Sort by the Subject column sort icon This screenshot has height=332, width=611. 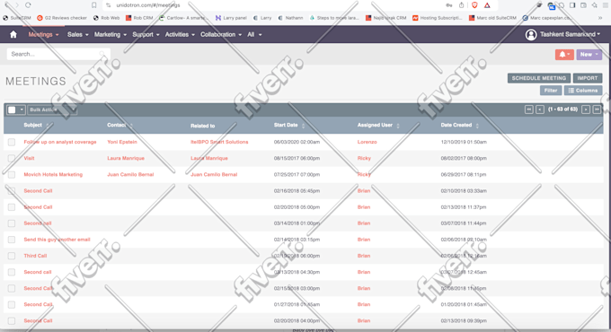pos(48,126)
